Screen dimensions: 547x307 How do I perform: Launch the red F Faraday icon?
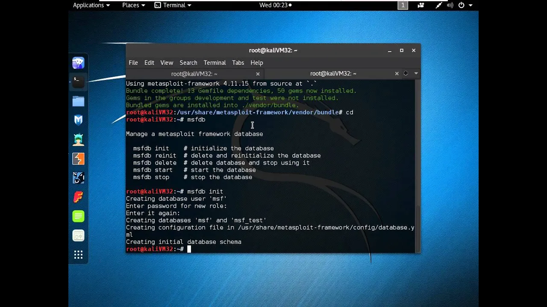(x=78, y=197)
